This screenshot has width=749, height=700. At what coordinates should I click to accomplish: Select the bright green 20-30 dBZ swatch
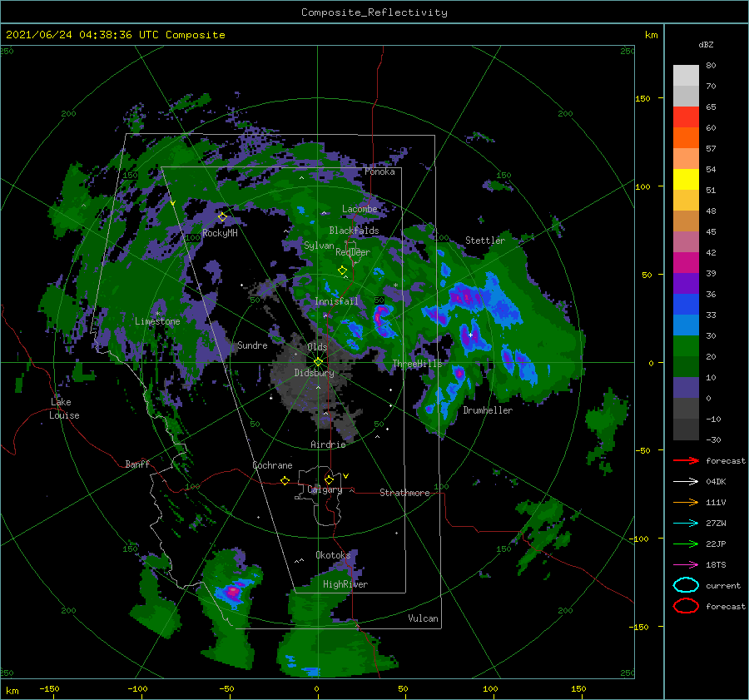[686, 346]
